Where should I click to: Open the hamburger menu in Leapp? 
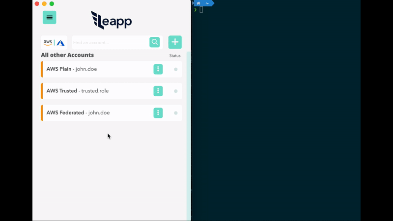pos(50,17)
